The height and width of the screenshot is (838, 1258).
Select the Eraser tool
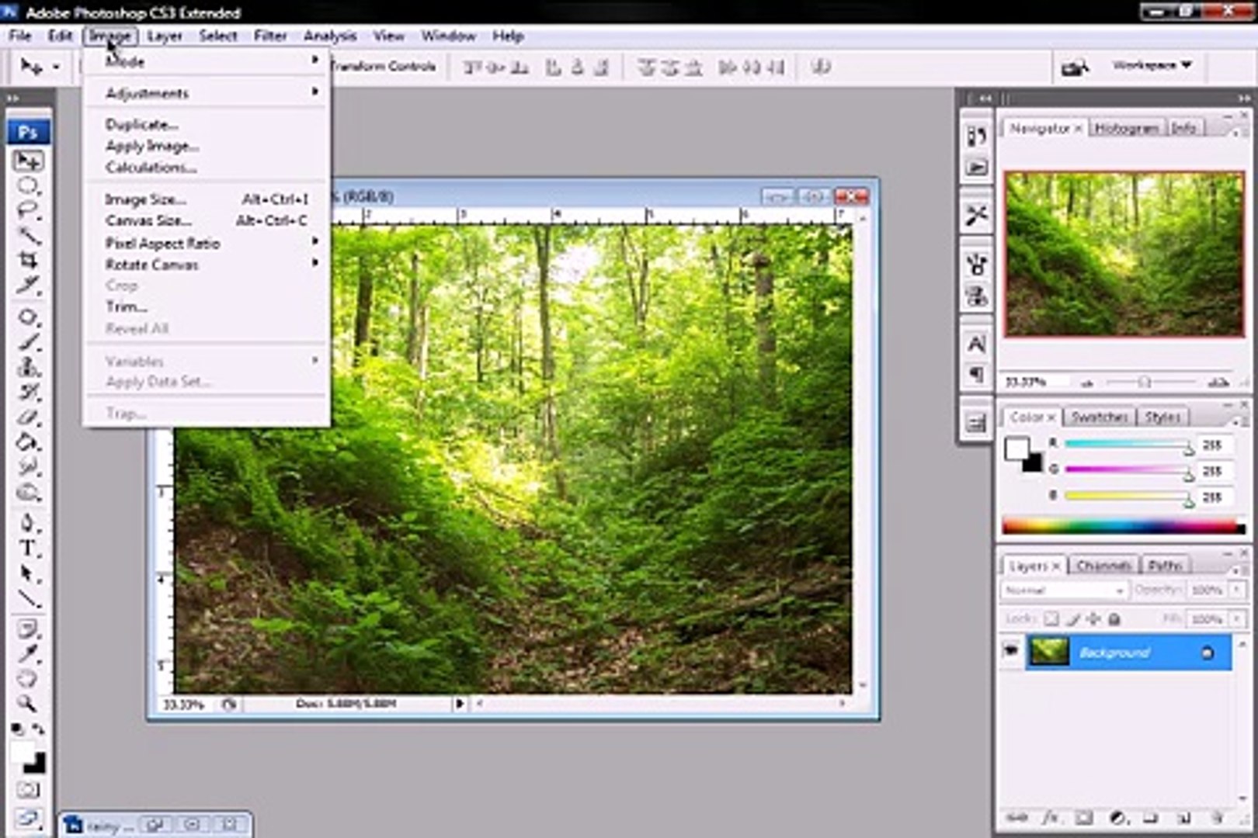point(28,417)
